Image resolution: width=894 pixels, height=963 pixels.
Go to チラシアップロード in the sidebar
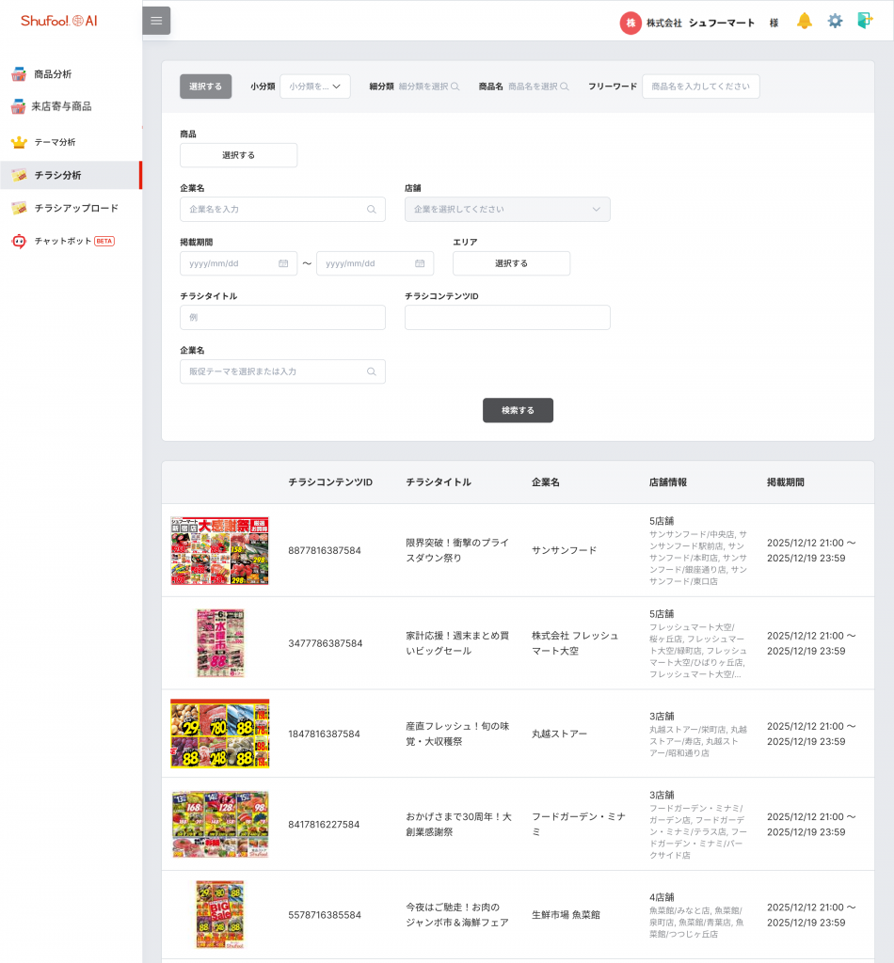click(x=75, y=208)
